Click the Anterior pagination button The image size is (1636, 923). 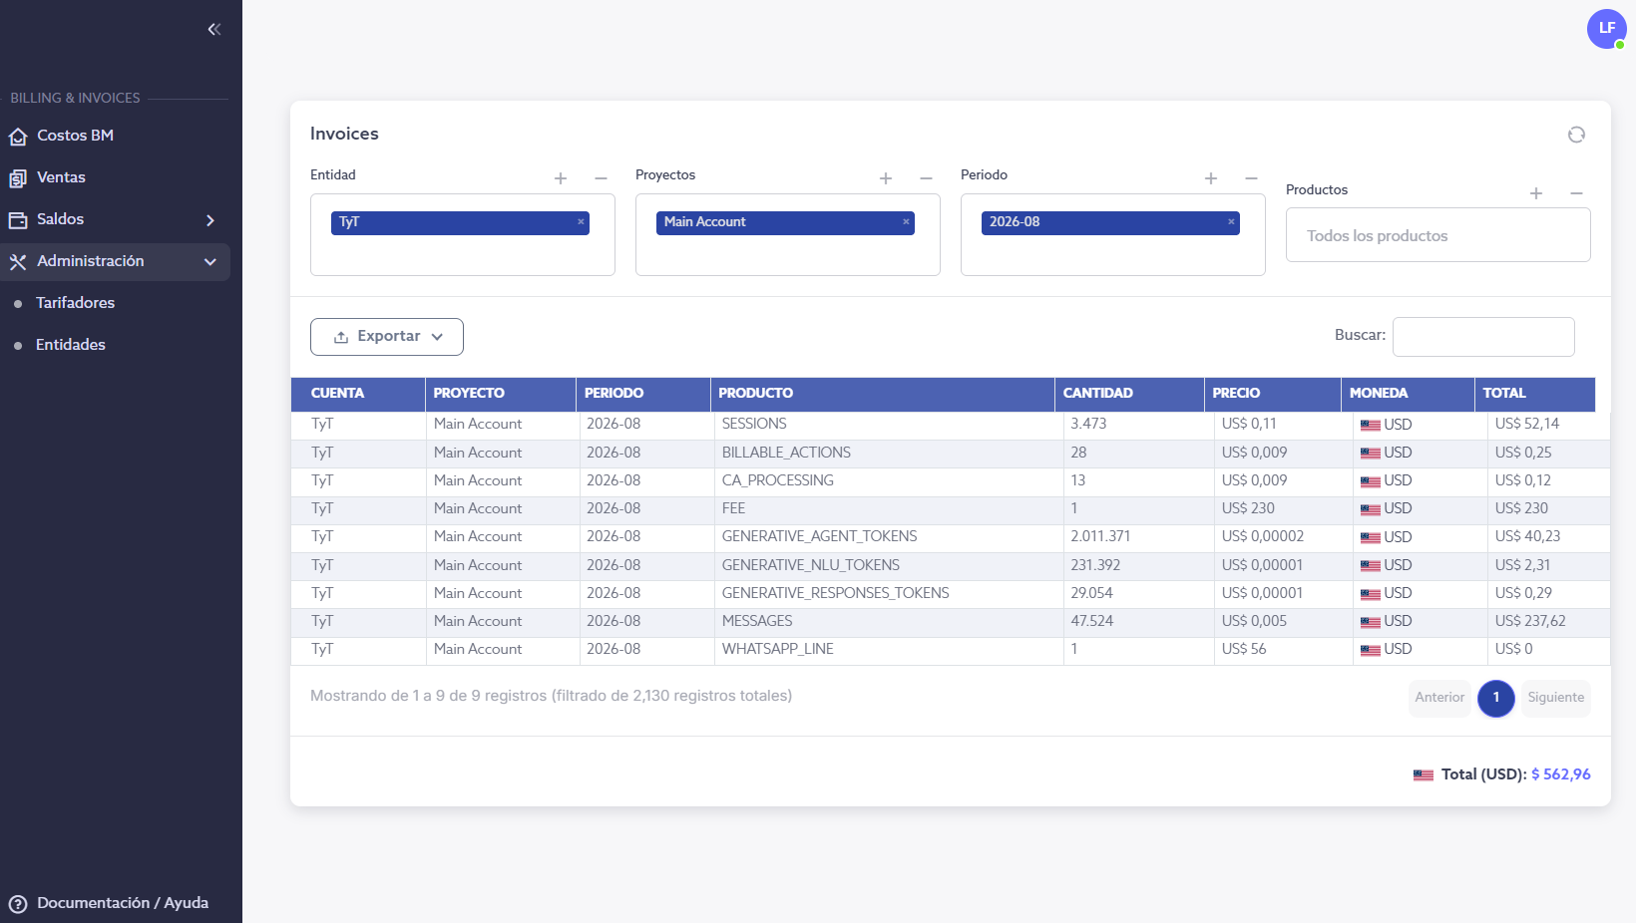[x=1439, y=698]
